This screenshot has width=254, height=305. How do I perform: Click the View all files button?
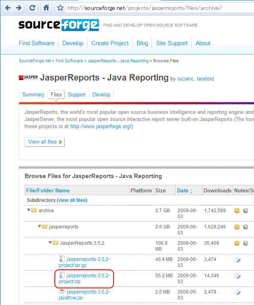[44, 142]
